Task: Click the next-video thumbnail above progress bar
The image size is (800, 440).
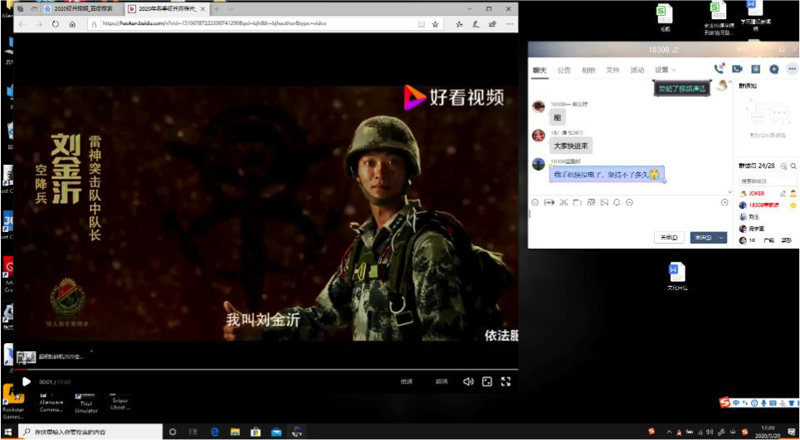Action: pos(26,357)
